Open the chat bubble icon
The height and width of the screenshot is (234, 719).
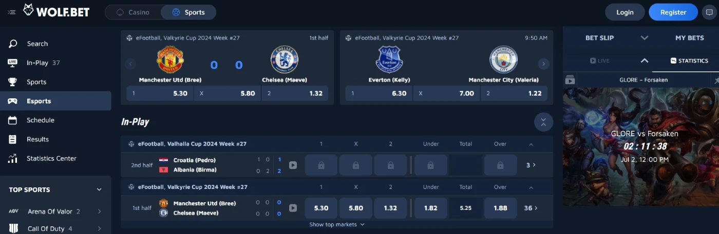tap(710, 12)
